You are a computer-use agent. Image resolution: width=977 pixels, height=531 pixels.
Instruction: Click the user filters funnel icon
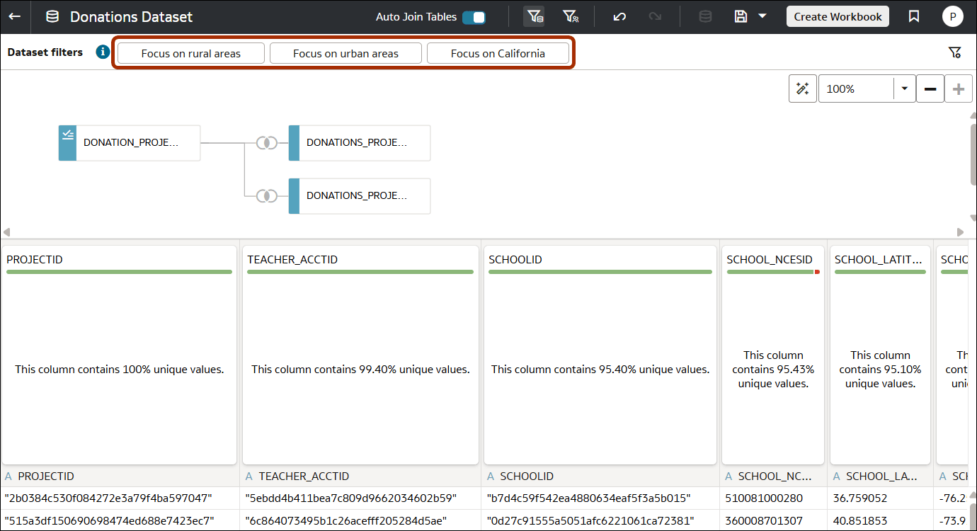point(570,16)
